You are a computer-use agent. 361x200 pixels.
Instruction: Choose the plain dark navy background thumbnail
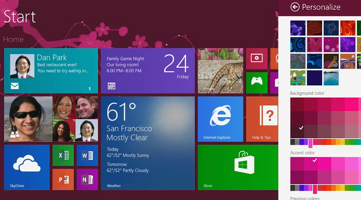tap(314, 78)
